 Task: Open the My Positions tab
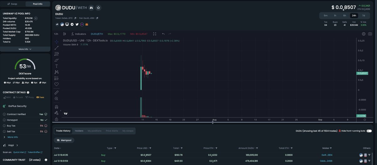(95, 131)
